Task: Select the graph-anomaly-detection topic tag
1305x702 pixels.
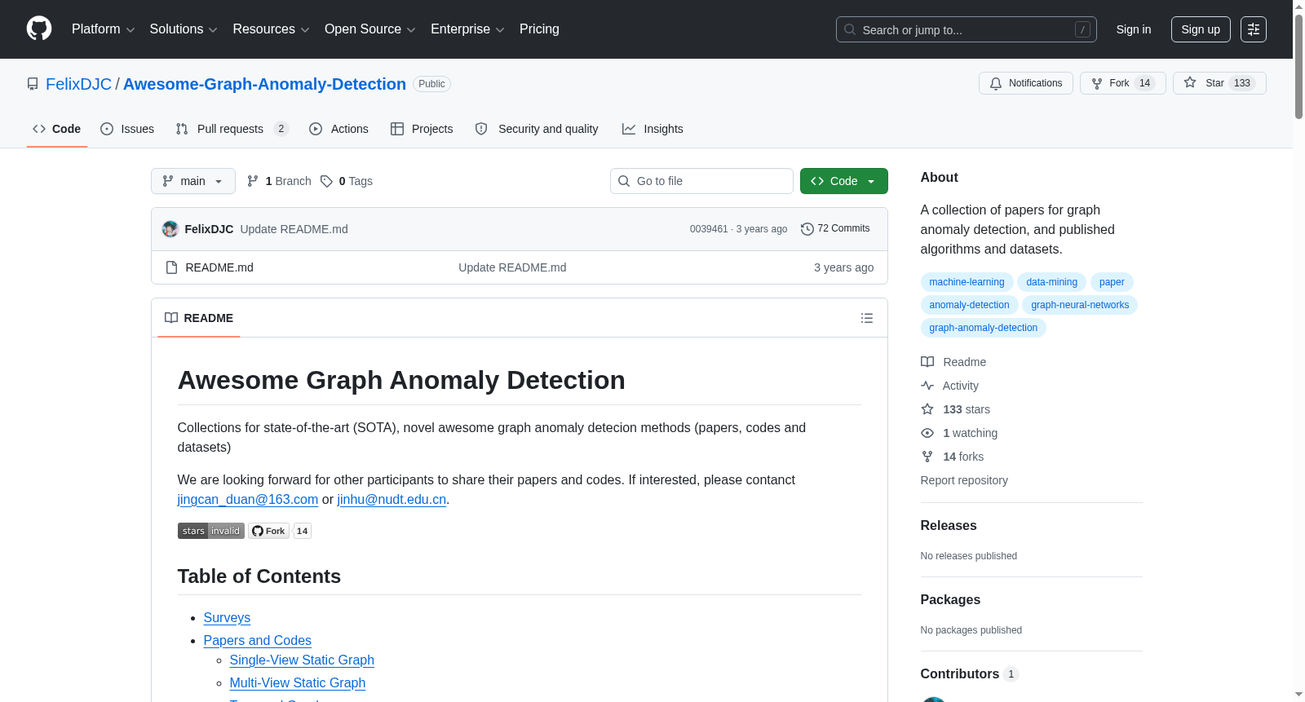Action: coord(983,328)
